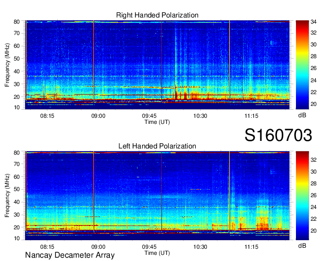Click the 50 MHz tick on the right-handed plot

(17, 59)
